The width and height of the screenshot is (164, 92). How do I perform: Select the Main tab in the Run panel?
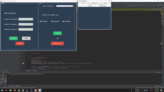click(9, 72)
